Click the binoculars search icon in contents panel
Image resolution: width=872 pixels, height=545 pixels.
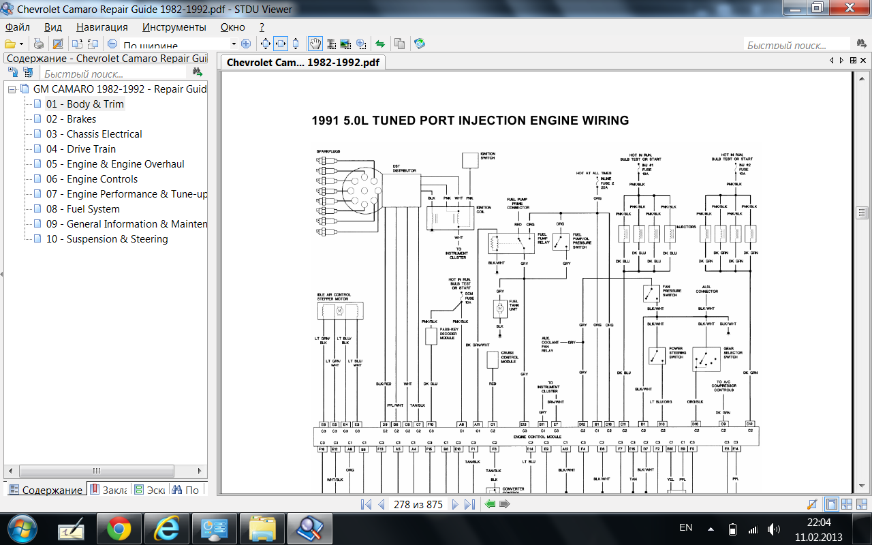[x=198, y=72]
